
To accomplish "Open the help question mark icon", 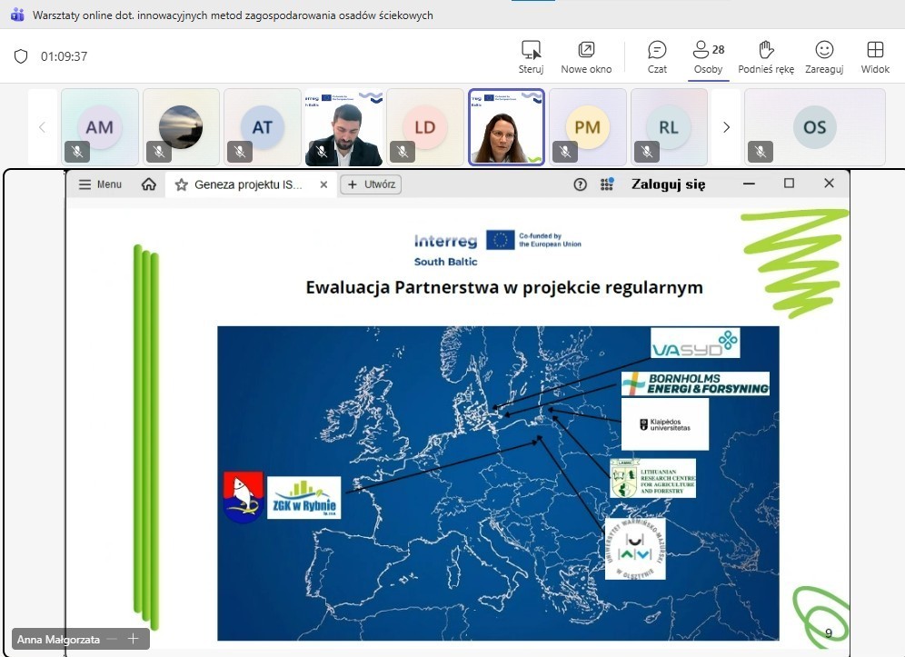I will point(581,184).
